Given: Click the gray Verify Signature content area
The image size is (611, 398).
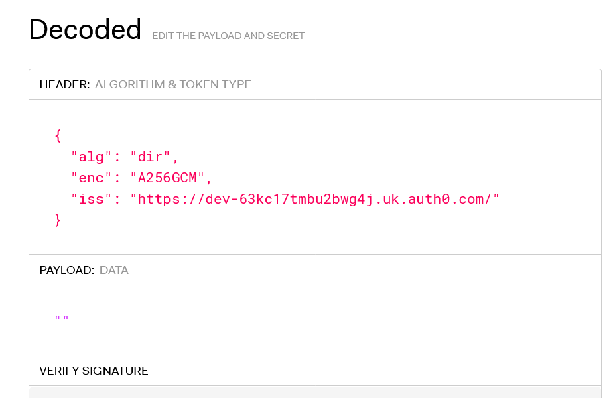Looking at the screenshot, I should coord(315,392).
